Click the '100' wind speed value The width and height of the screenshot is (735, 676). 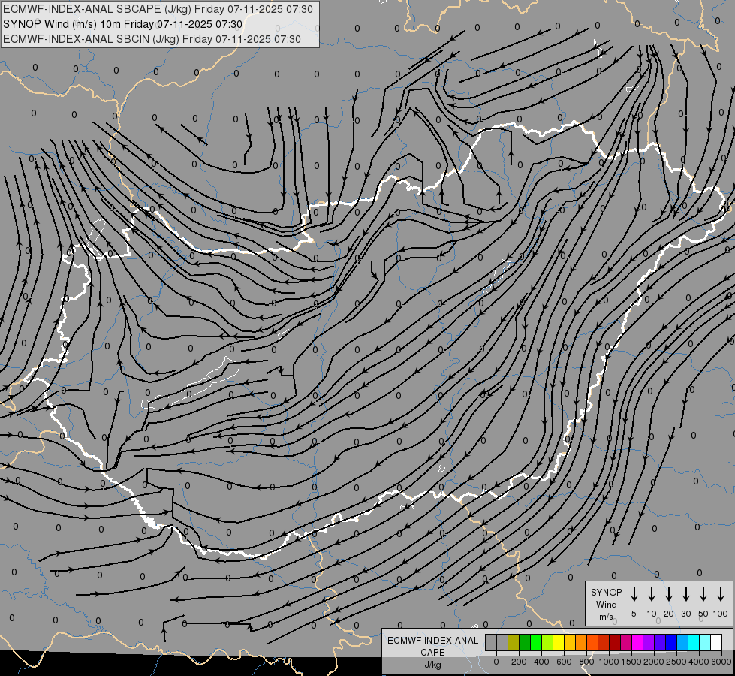coord(721,614)
